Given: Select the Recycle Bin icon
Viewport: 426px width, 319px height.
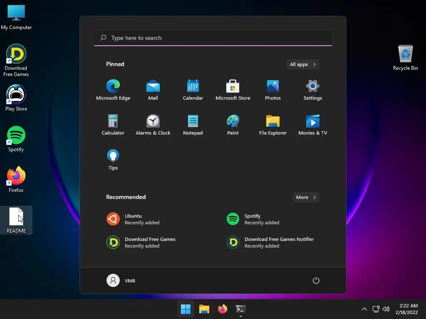Looking at the screenshot, I should pyautogui.click(x=405, y=58).
